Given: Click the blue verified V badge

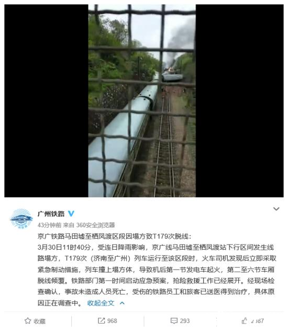Looking at the screenshot, I should click(71, 214).
